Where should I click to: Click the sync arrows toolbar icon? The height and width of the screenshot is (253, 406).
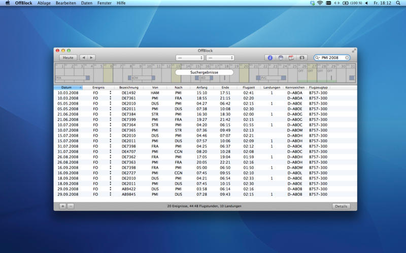(x=302, y=58)
